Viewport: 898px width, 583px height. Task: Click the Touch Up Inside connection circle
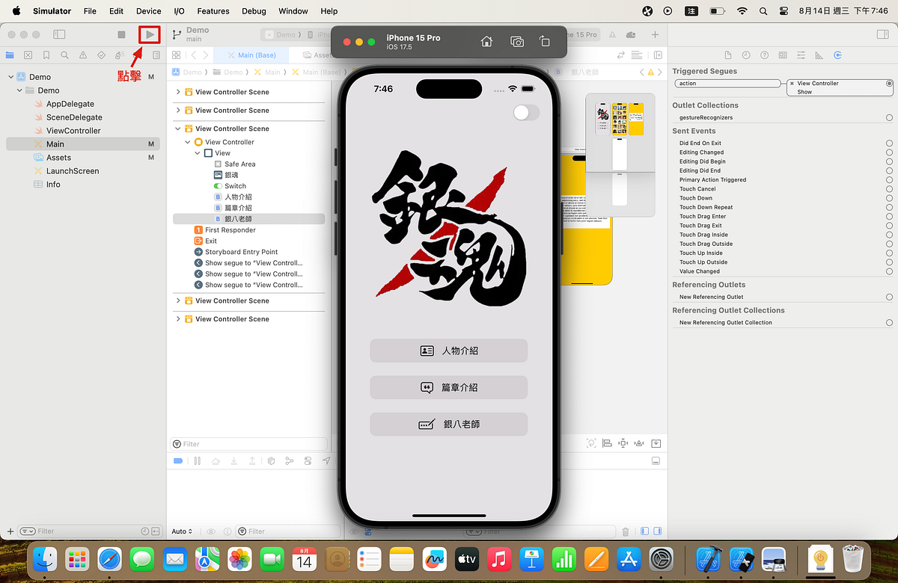[889, 253]
